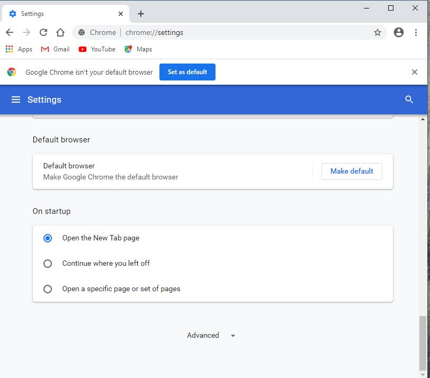Open a new tab with plus button
This screenshot has height=378, width=430.
(x=141, y=14)
